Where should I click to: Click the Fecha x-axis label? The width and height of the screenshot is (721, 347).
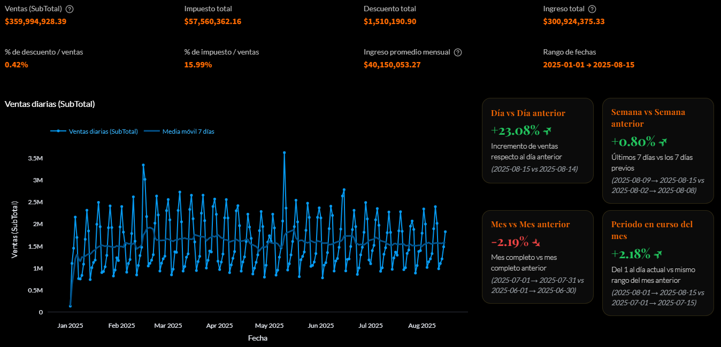coord(257,338)
